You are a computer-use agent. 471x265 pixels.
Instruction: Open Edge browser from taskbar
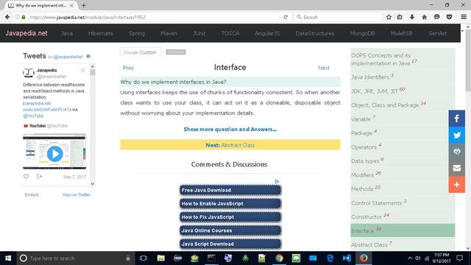[x=330, y=258]
